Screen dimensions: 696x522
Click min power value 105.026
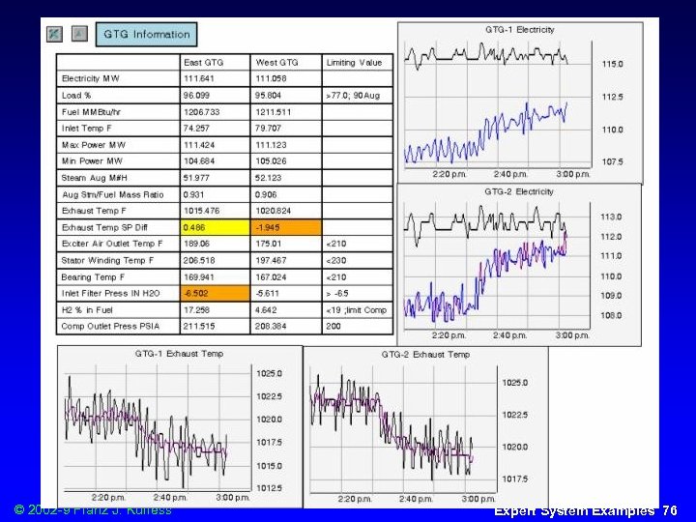(271, 161)
